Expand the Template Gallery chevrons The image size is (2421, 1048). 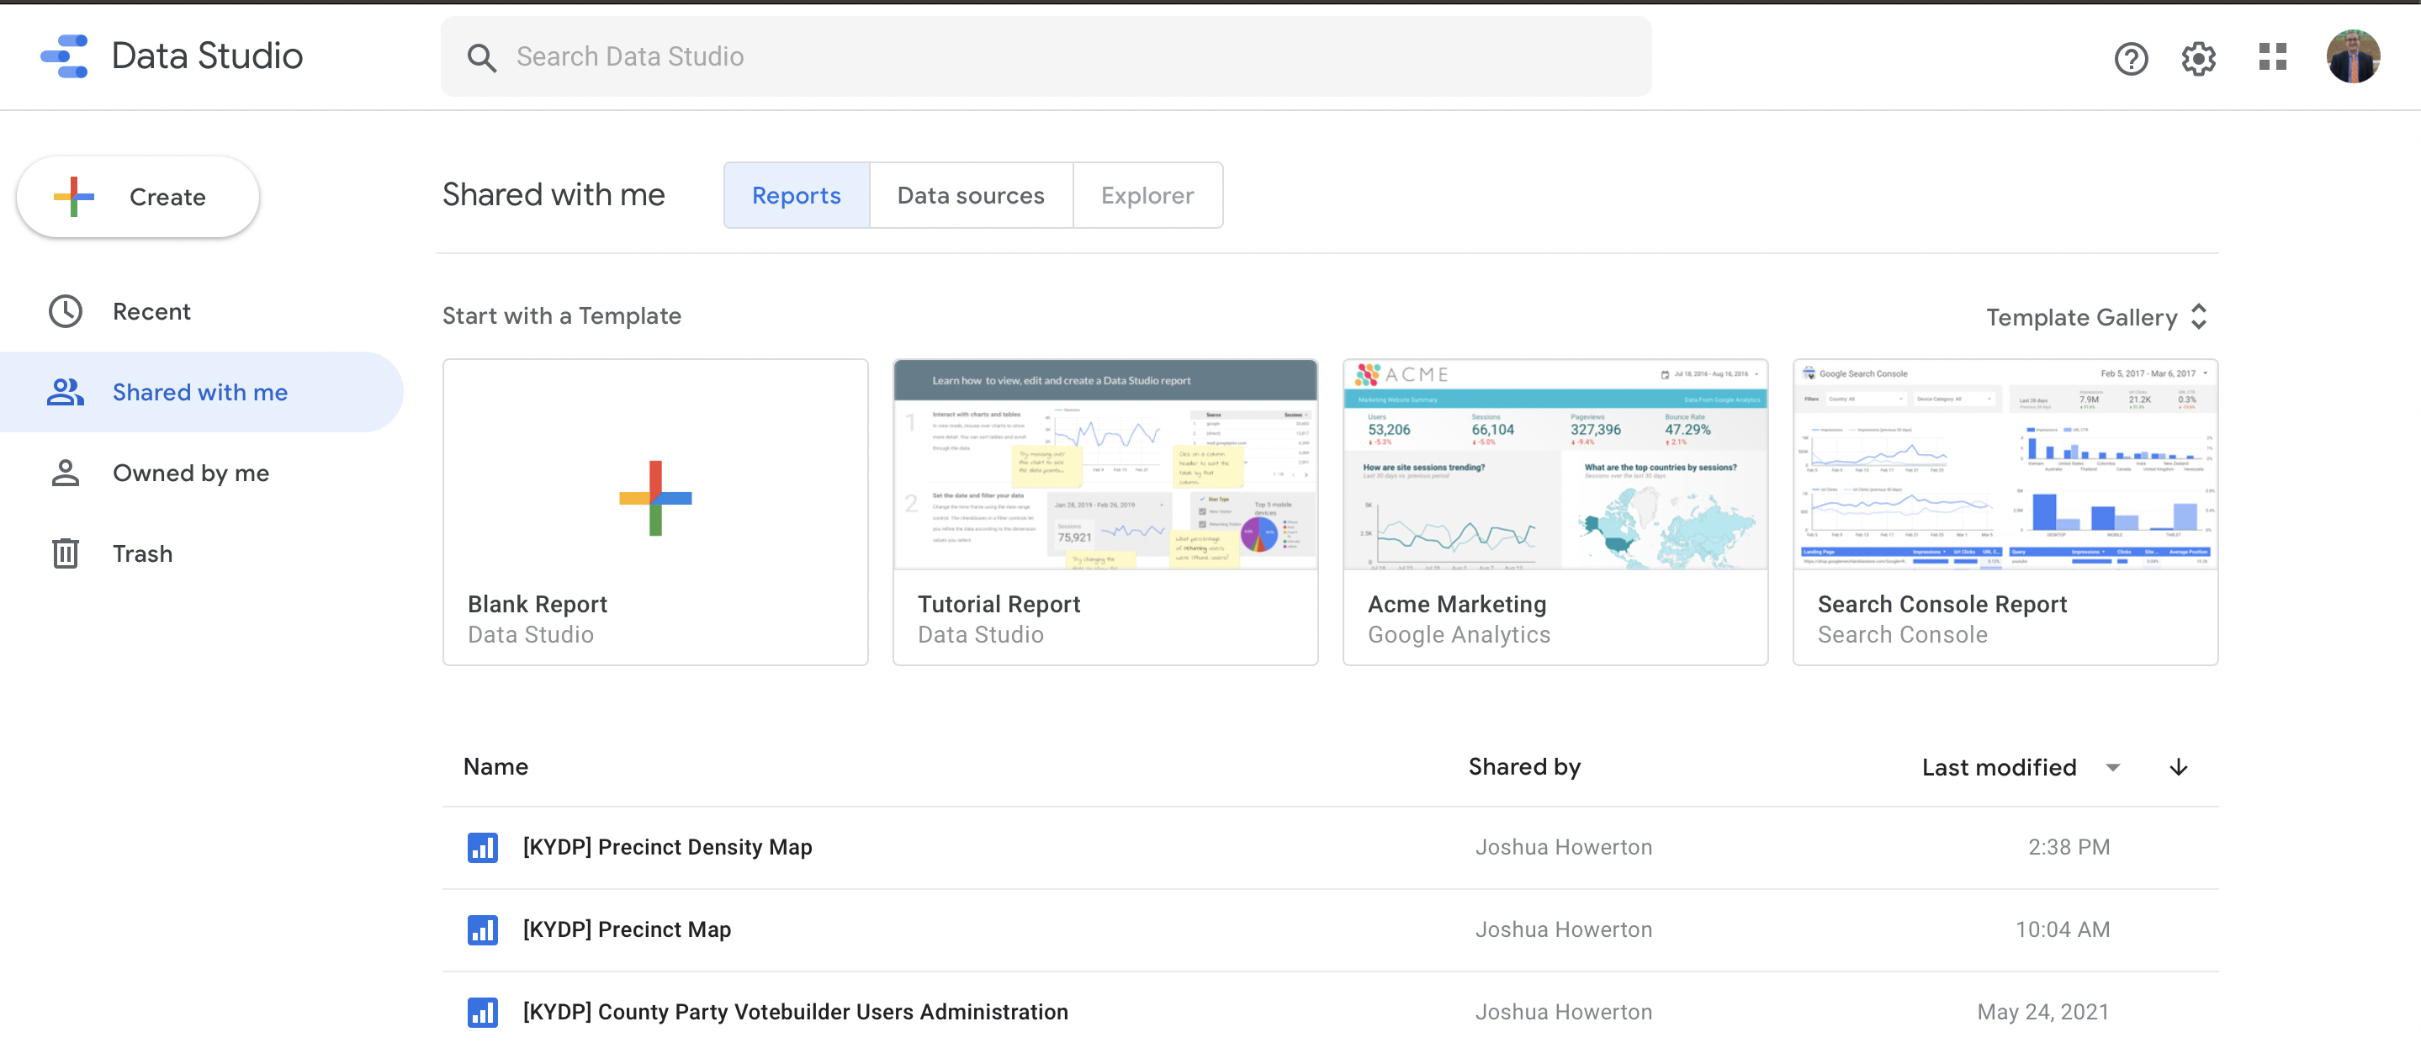click(2198, 317)
